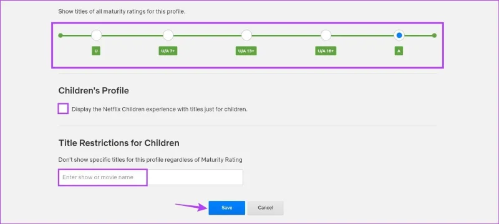Click the green A rating label

point(399,51)
